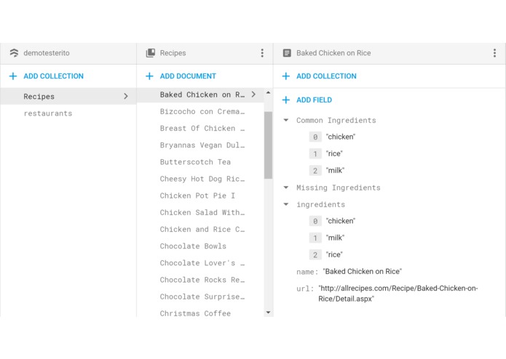Open the Chocolate Bowls document
506x359 pixels.
[193, 246]
